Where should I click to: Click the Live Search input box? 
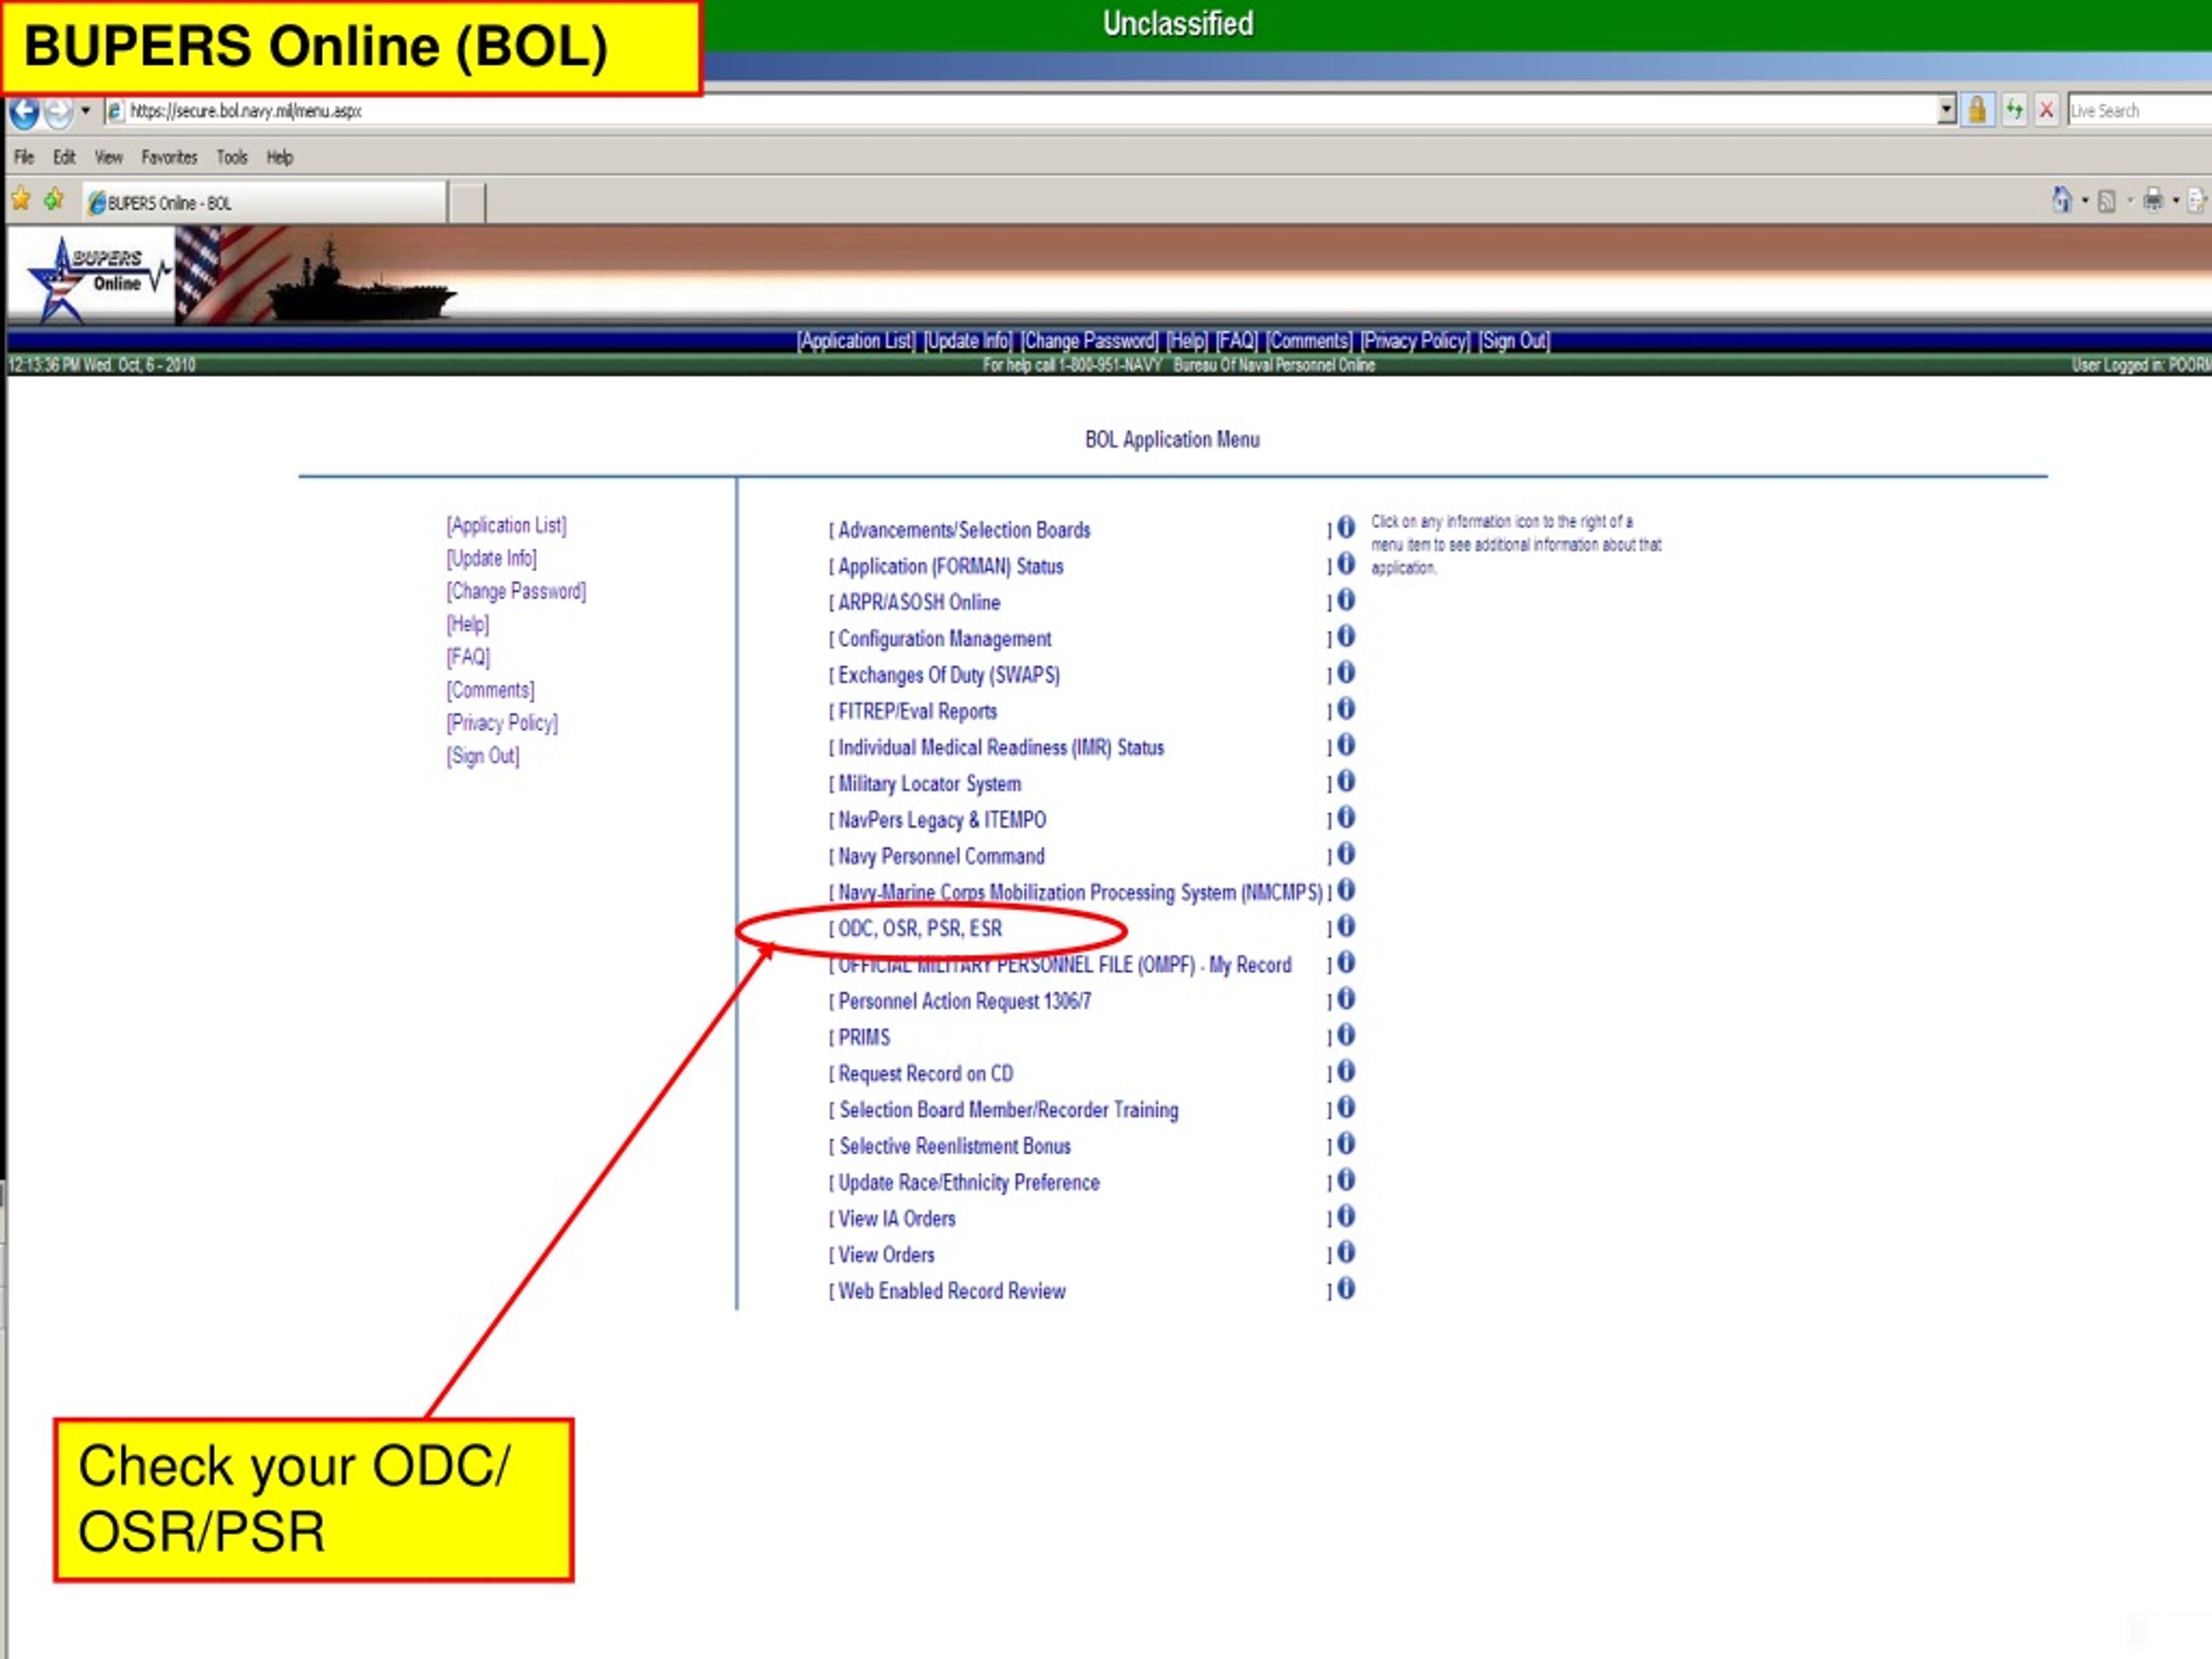click(x=2139, y=111)
